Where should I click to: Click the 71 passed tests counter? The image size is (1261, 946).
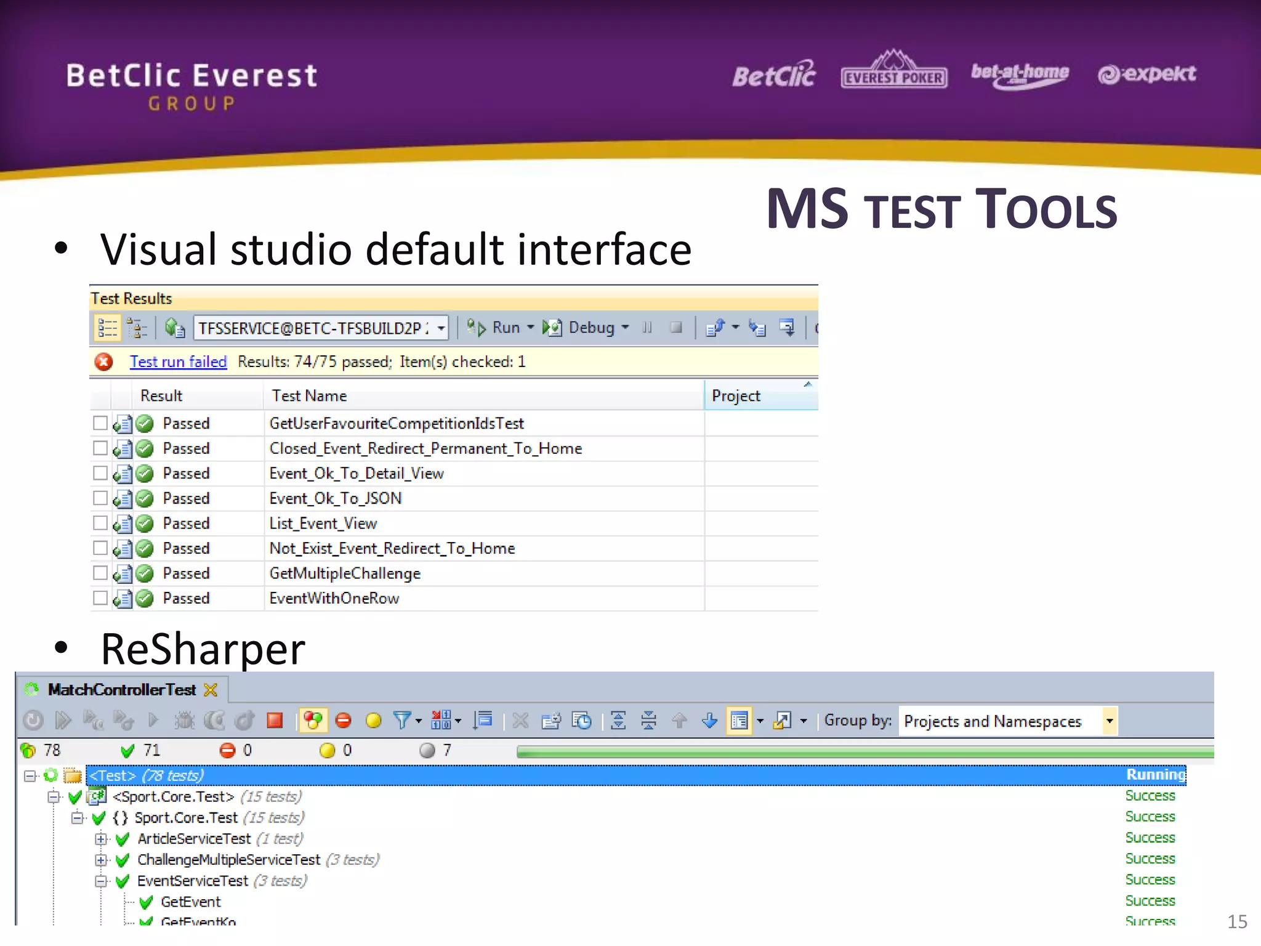click(141, 750)
